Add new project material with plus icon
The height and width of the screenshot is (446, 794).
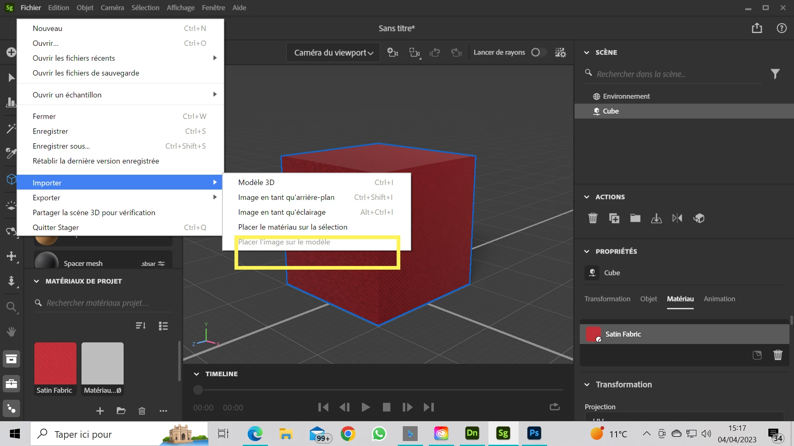click(x=100, y=410)
